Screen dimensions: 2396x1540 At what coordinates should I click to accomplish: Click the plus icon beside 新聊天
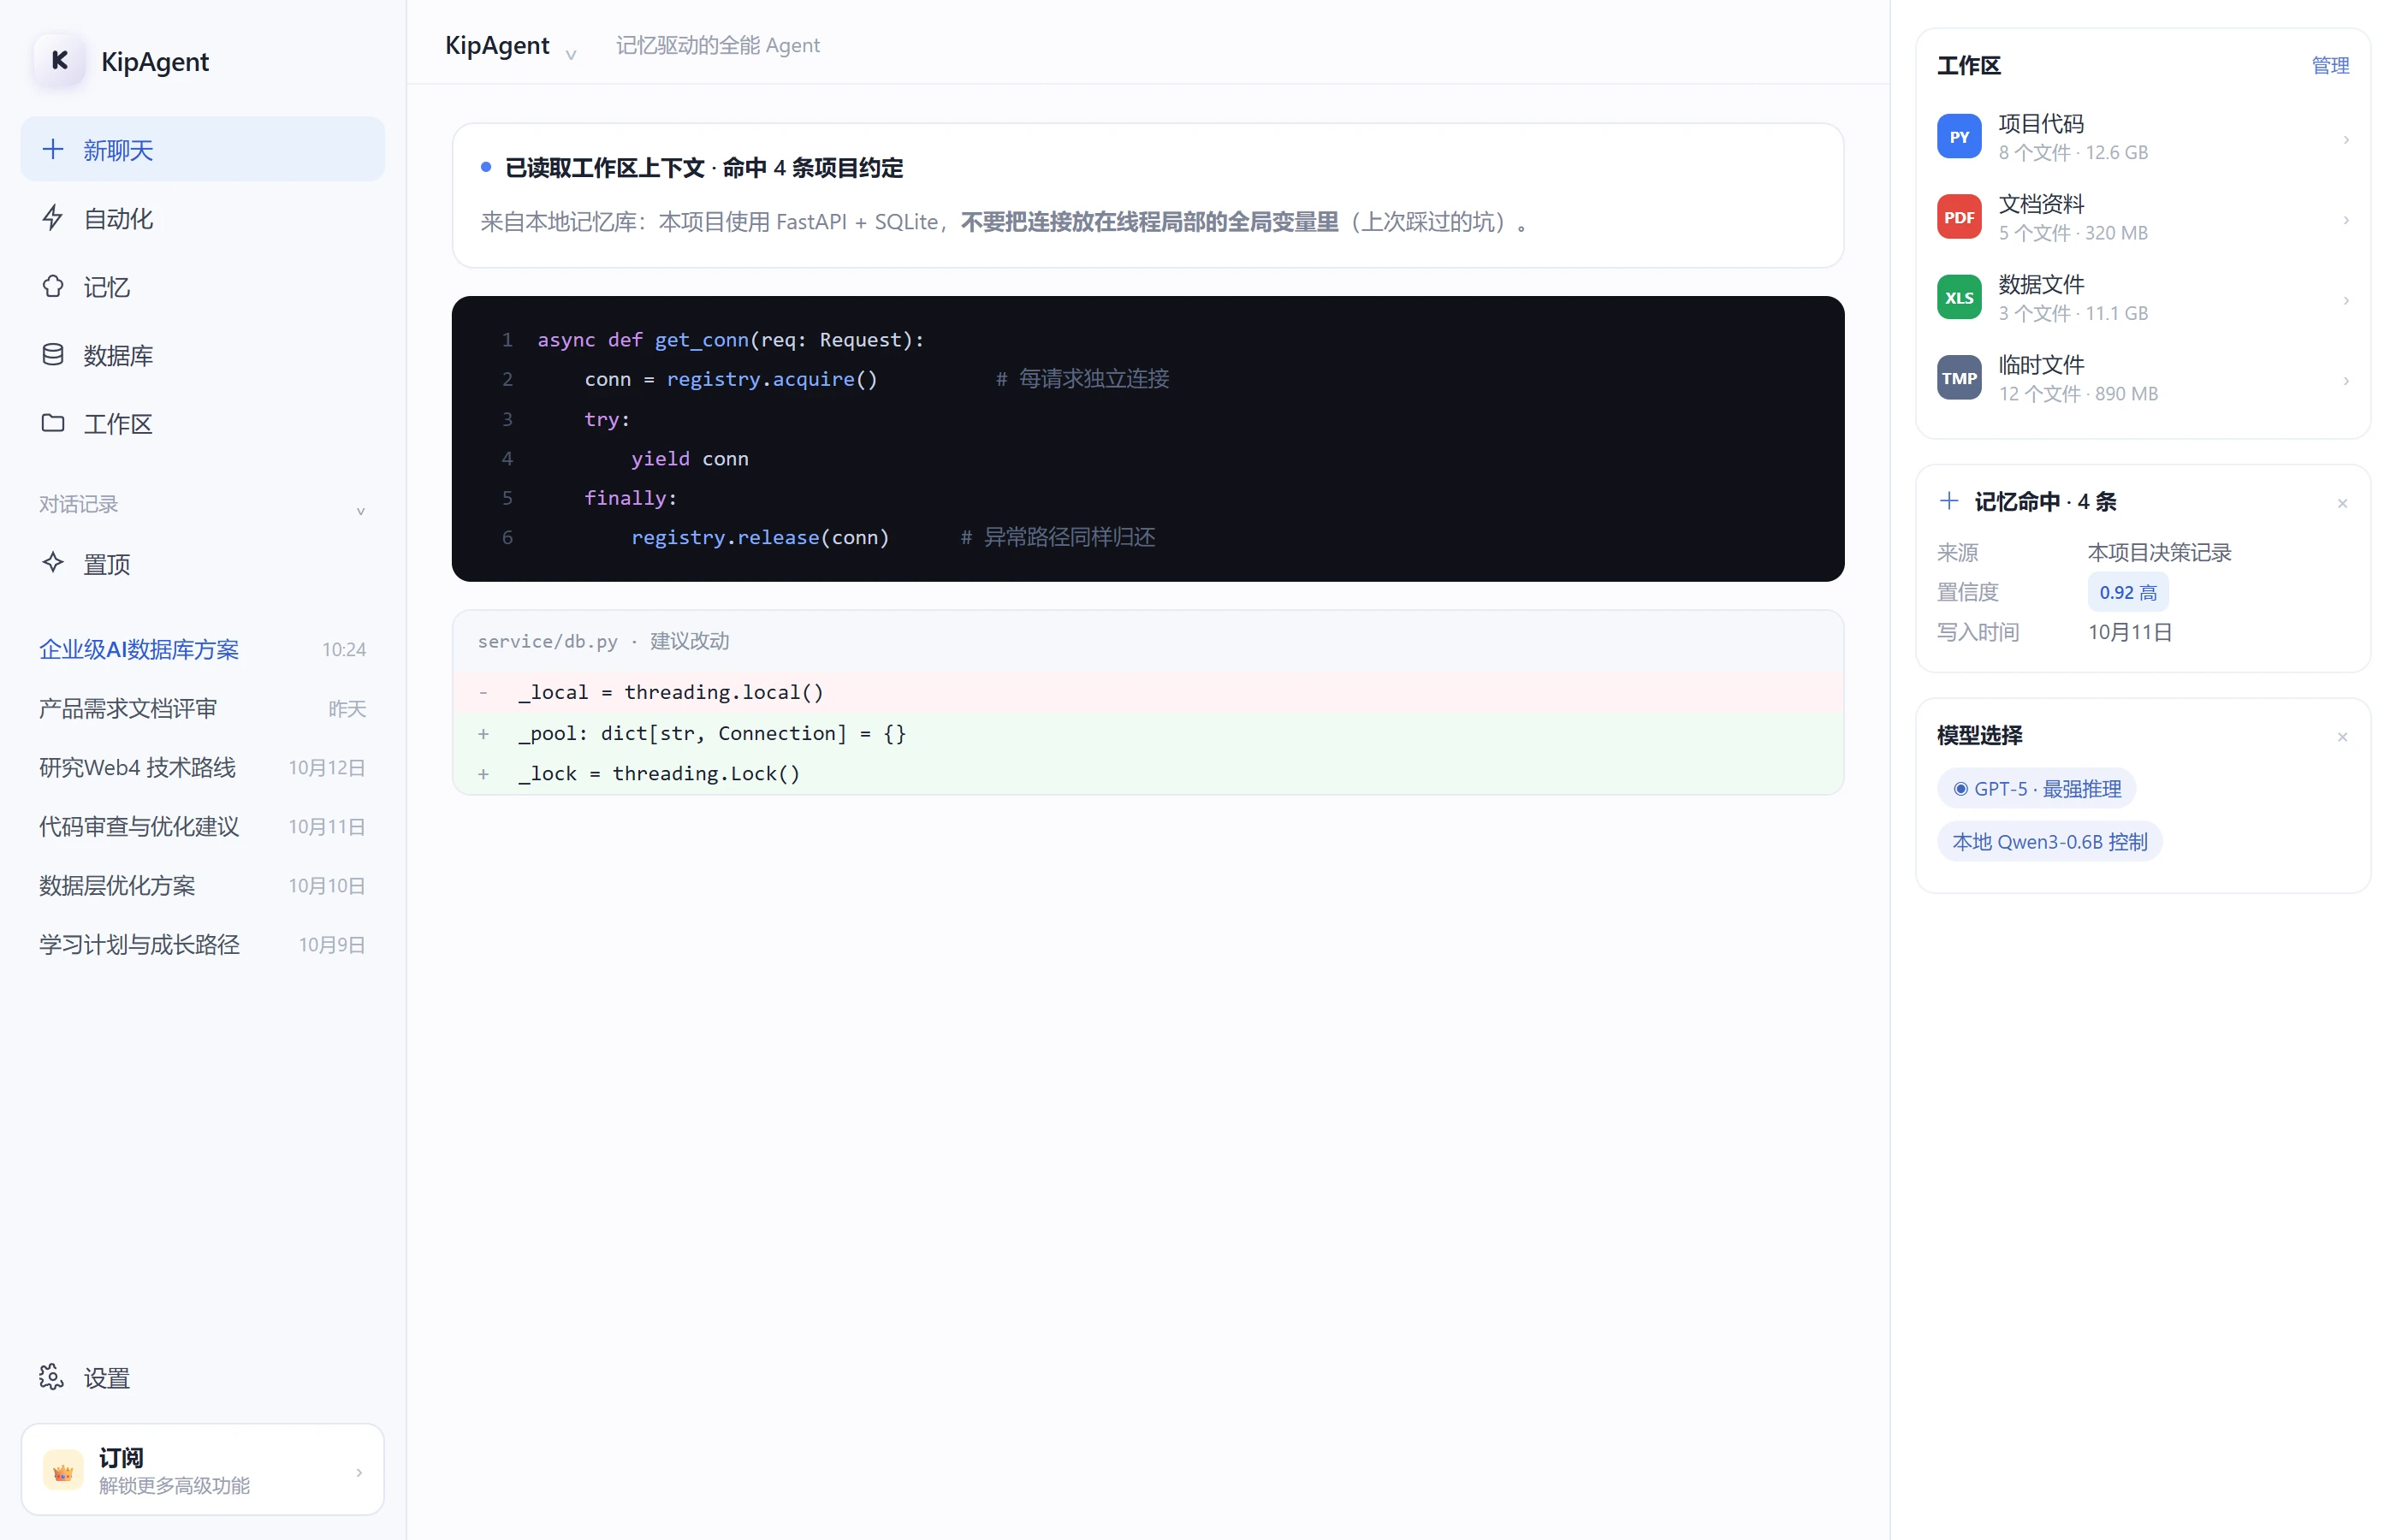(53, 150)
